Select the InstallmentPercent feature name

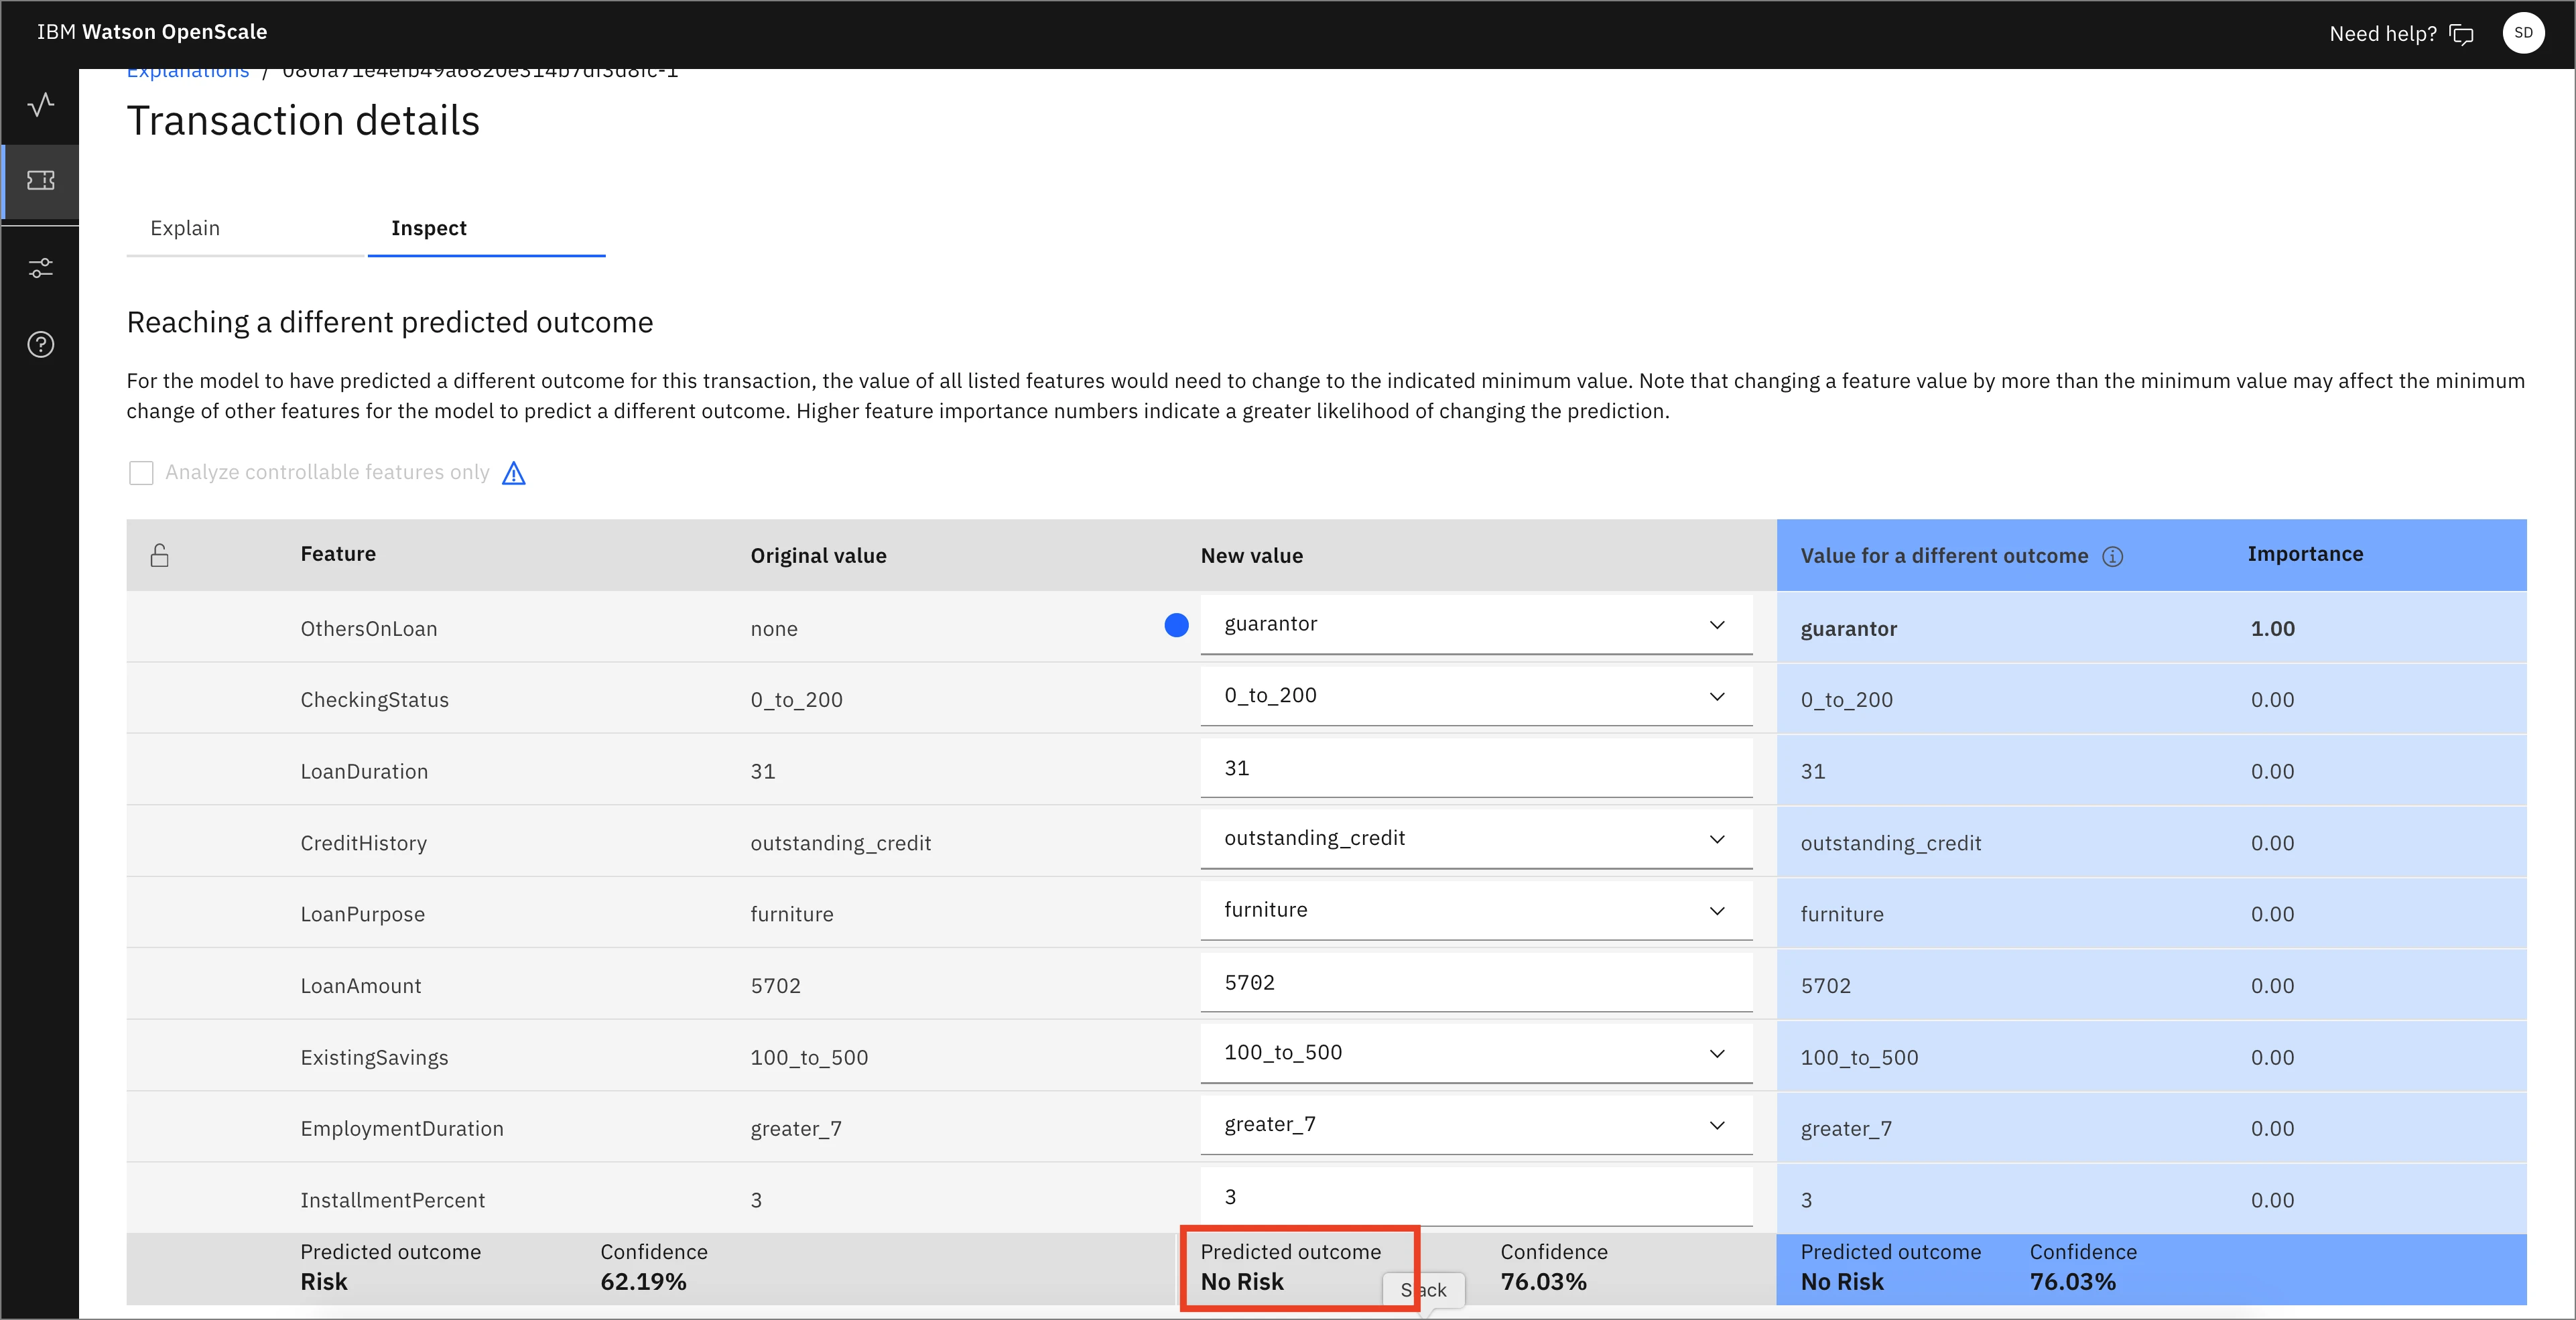coord(392,1200)
